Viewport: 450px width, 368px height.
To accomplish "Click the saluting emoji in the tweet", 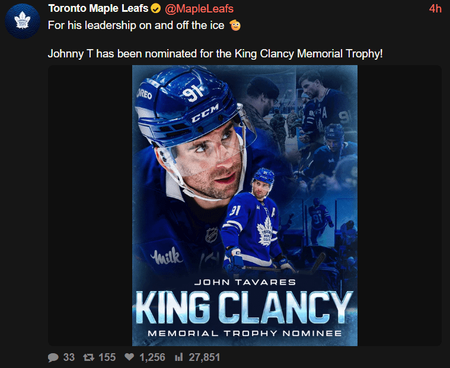I will tap(235, 25).
